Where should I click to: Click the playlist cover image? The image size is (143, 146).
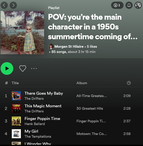pyautogui.click(x=22, y=33)
